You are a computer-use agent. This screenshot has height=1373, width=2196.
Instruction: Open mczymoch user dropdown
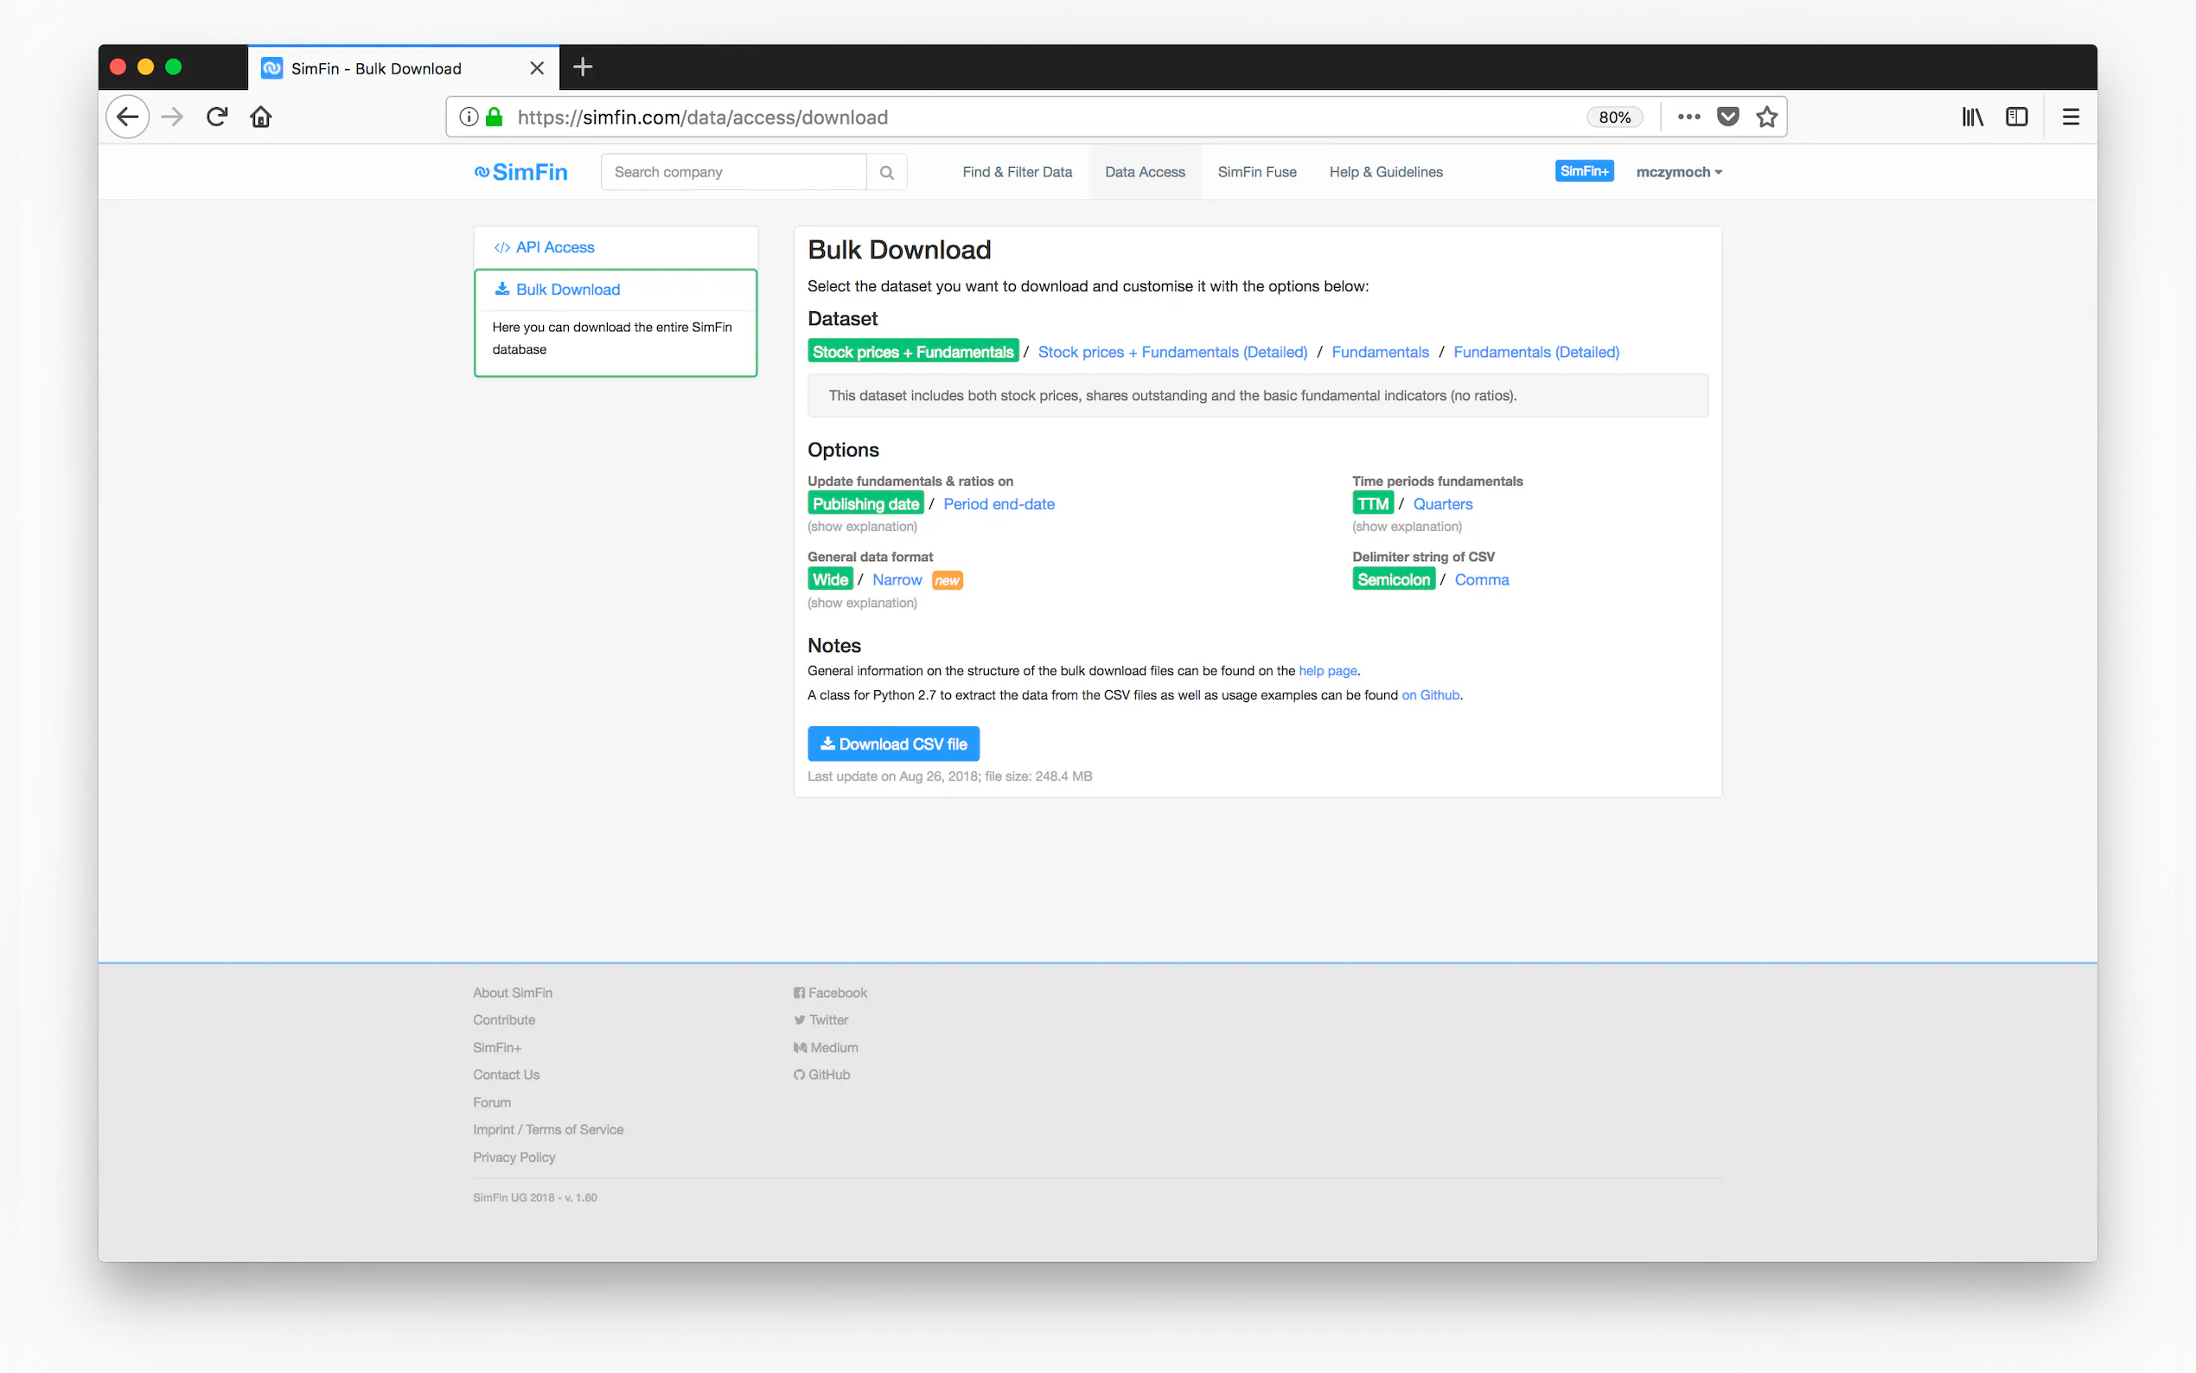click(1678, 173)
